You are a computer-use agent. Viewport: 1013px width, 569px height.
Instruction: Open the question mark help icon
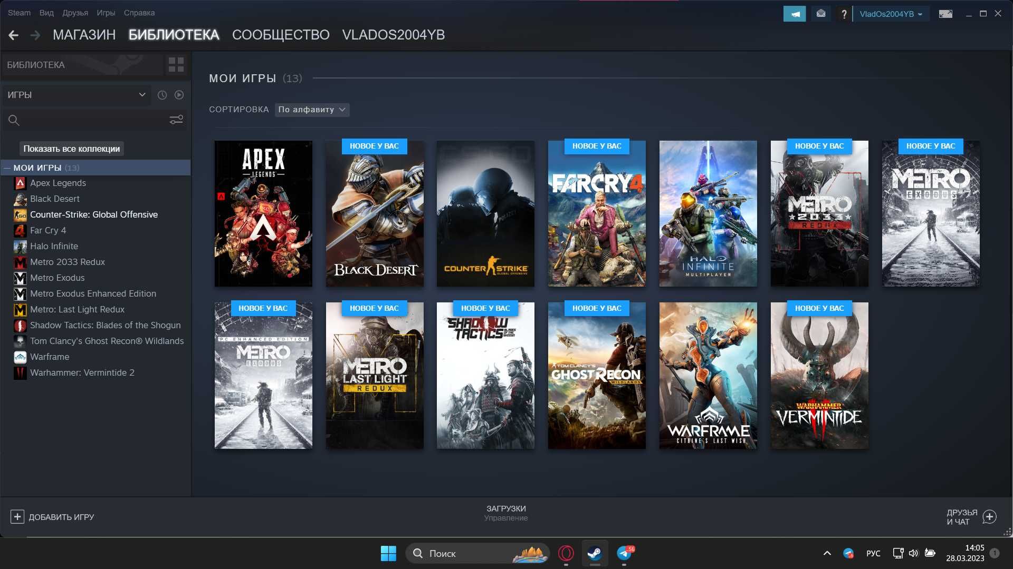[x=844, y=14]
